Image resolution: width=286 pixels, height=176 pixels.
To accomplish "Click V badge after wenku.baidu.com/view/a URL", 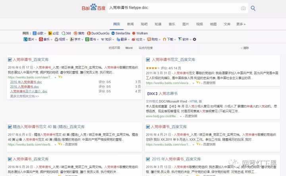I will (x=198, y=83).
